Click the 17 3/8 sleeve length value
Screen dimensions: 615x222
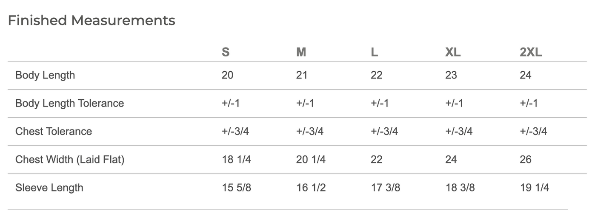(x=386, y=187)
